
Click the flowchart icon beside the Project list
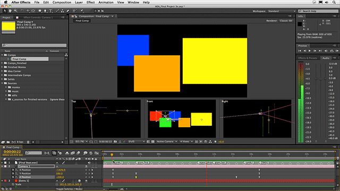click(66, 55)
